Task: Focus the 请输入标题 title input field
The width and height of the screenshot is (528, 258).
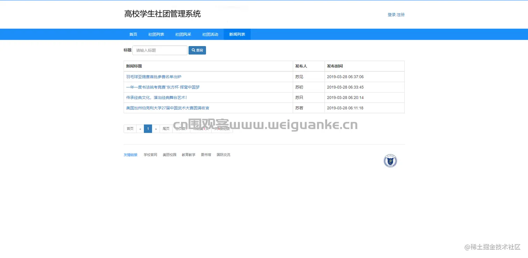Action: tap(160, 50)
